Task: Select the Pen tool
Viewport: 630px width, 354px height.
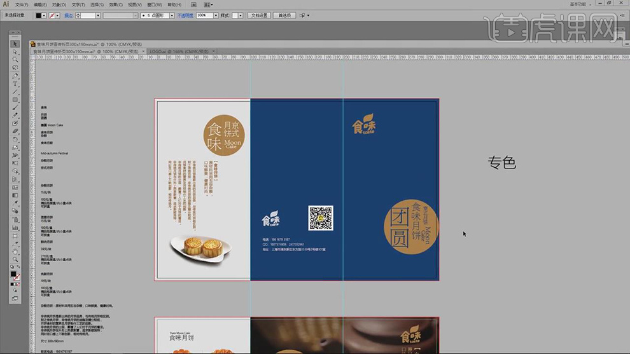Action: (x=15, y=76)
